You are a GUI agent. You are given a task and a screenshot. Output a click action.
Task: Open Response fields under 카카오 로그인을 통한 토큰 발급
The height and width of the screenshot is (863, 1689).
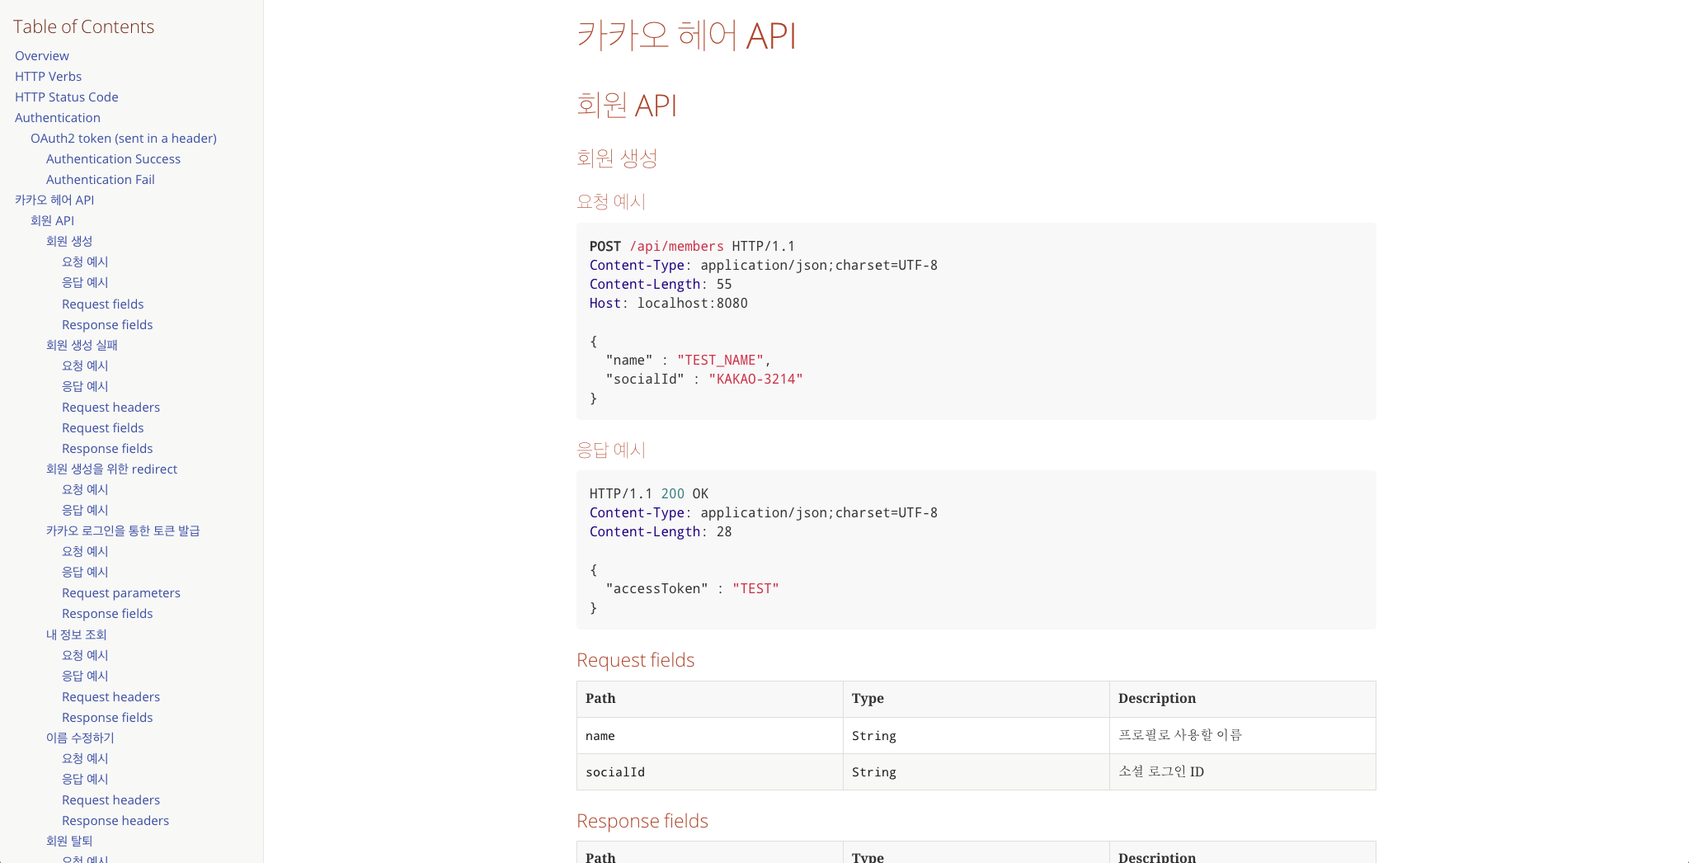coord(107,613)
